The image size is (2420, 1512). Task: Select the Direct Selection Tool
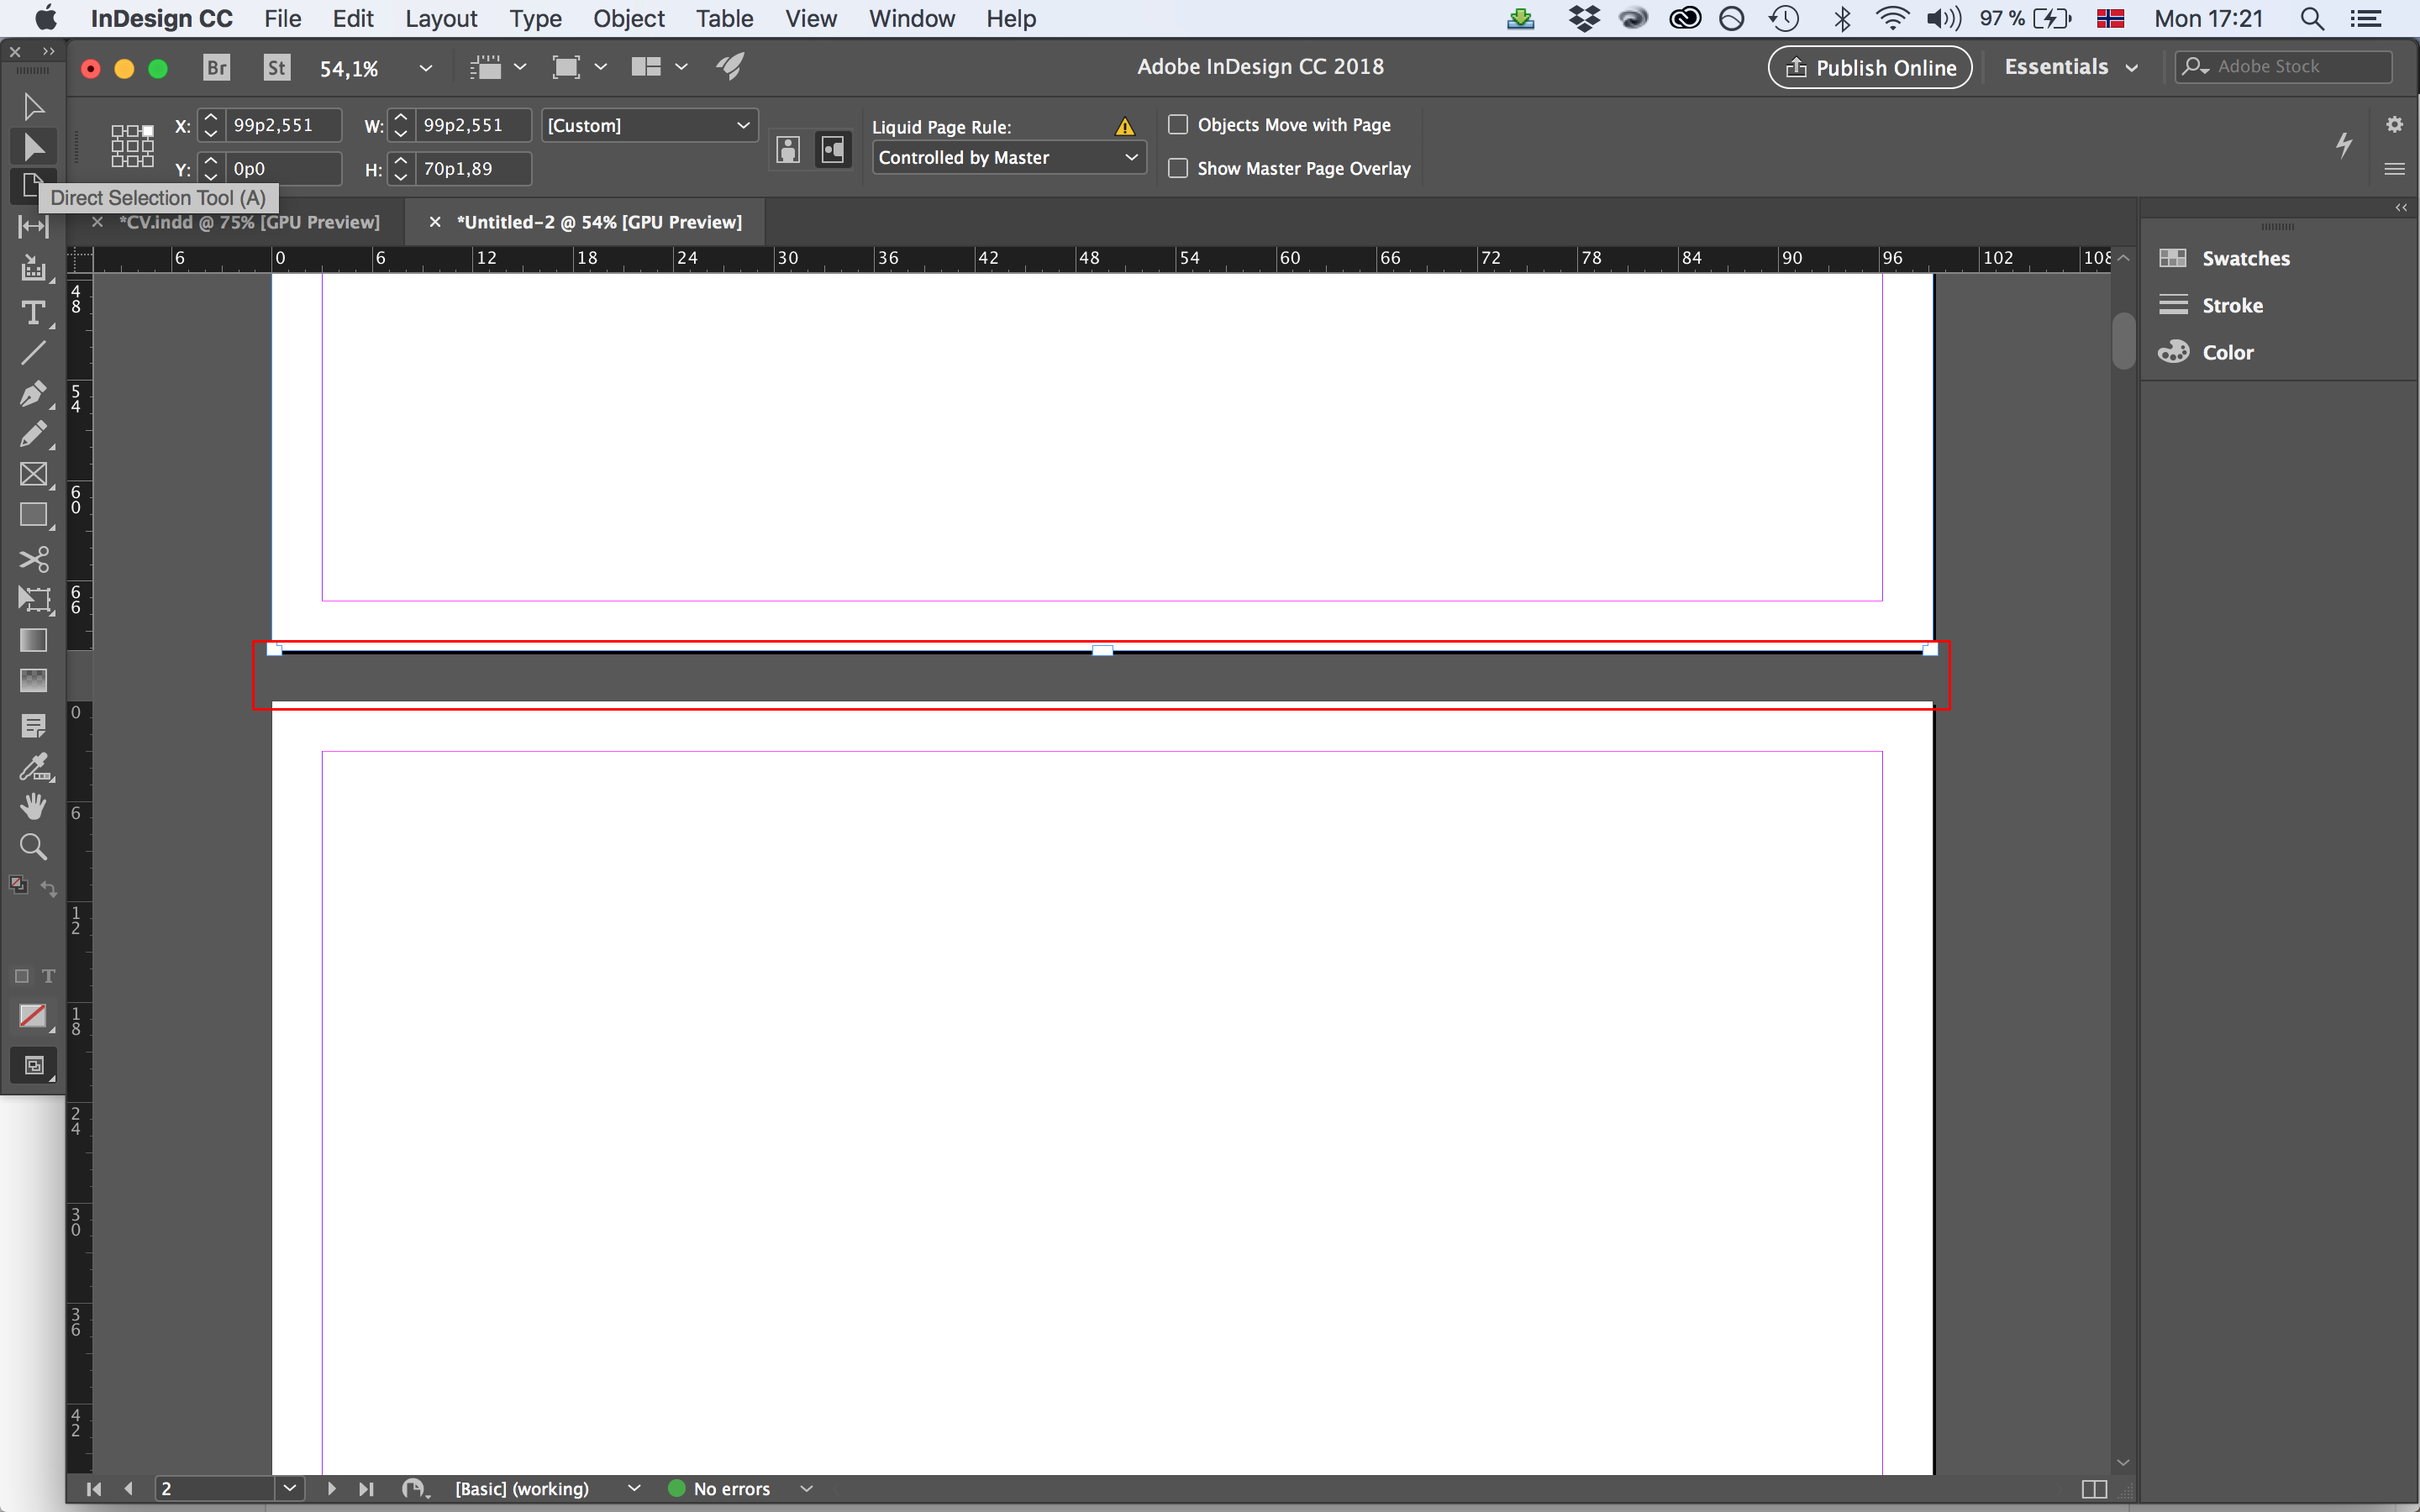pyautogui.click(x=33, y=146)
